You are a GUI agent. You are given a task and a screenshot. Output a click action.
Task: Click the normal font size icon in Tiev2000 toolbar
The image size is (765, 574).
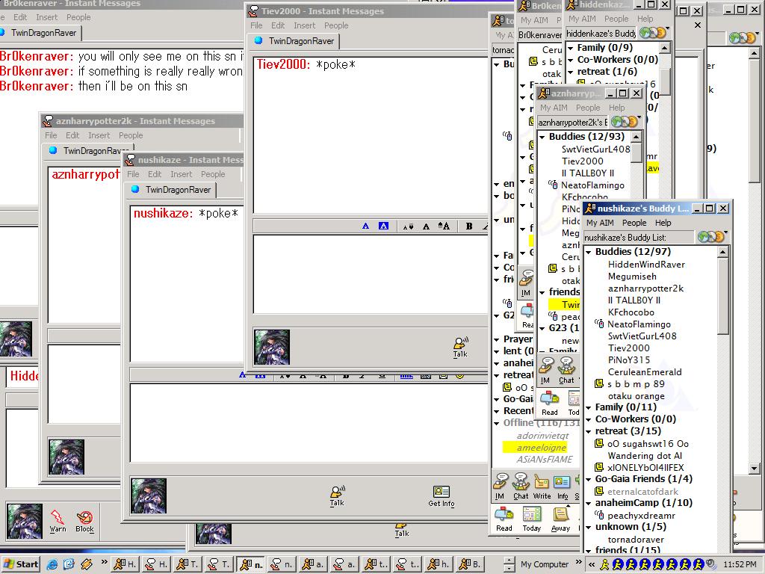click(x=426, y=226)
